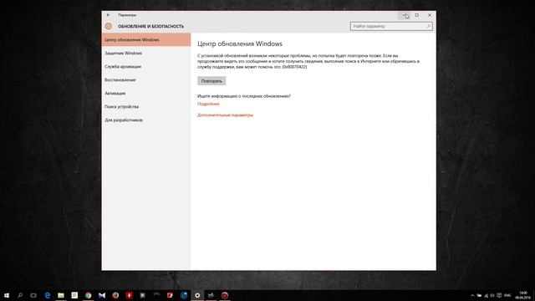Focus the Найти параметр search field
535x301 pixels.
pyautogui.click(x=391, y=26)
